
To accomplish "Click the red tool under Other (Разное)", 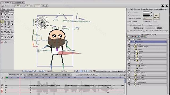I will pos(2,42).
